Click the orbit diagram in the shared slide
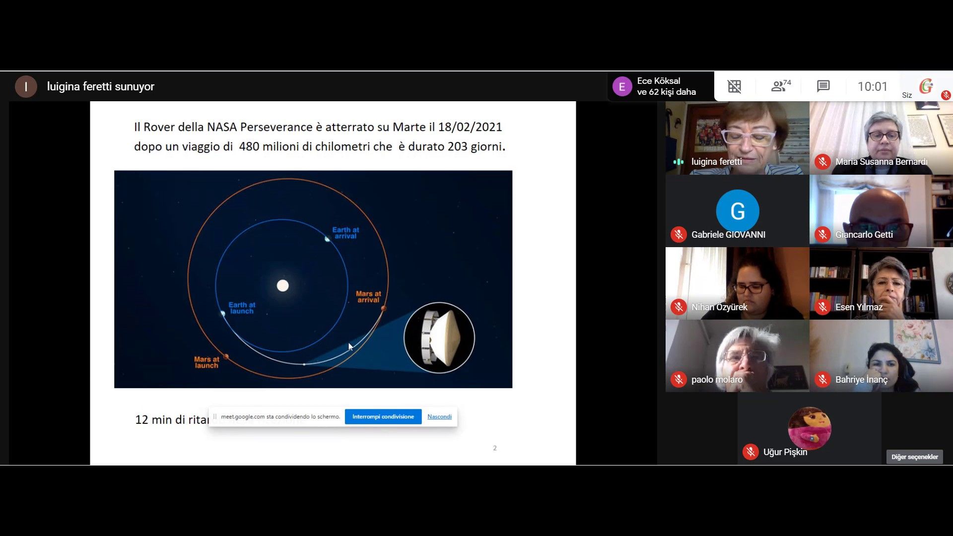Image resolution: width=953 pixels, height=536 pixels. (313, 279)
